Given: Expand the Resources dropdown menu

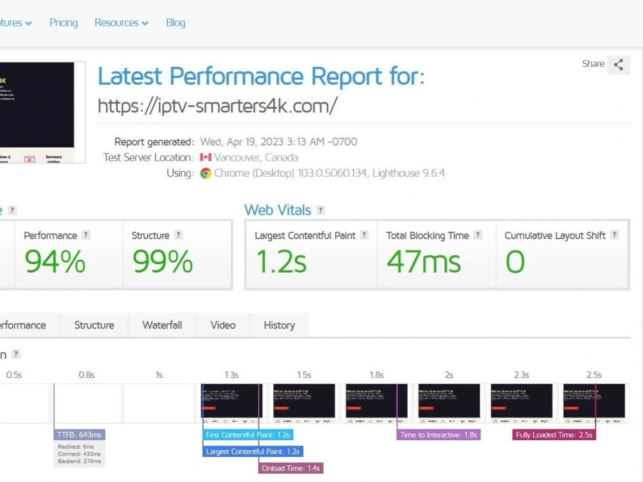Looking at the screenshot, I should 122,23.
